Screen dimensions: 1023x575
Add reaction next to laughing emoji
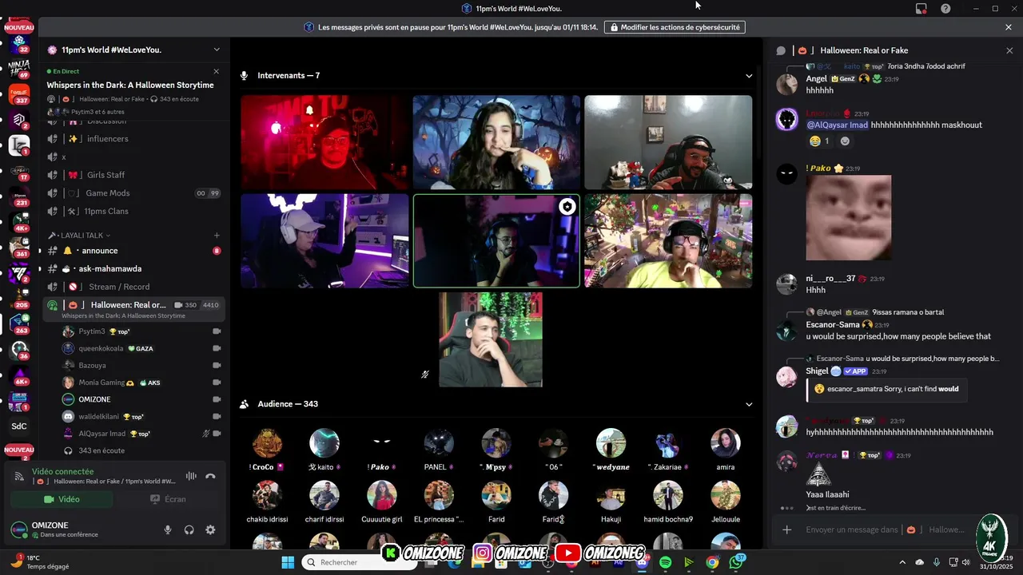845,141
